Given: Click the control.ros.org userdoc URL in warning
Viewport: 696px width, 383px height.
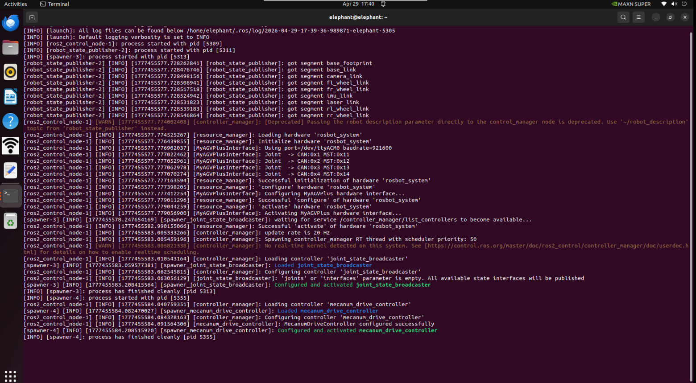Looking at the screenshot, I should click(x=557, y=246).
